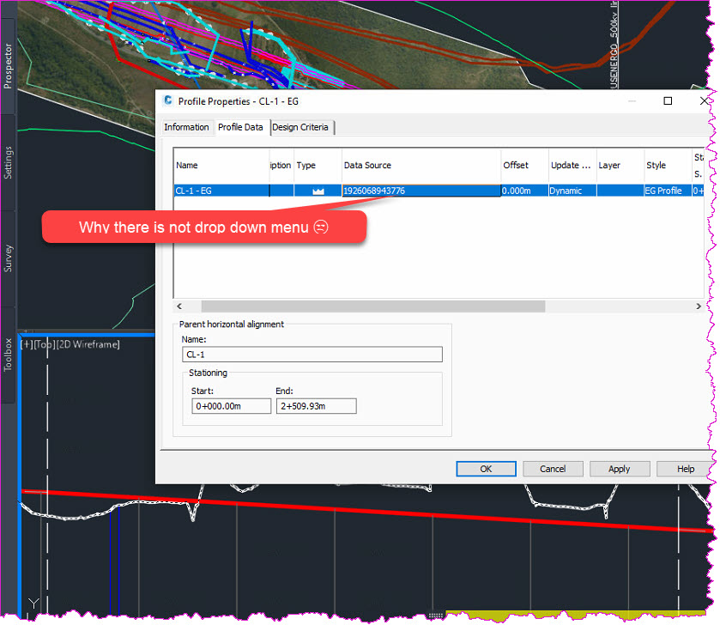Click the Style column header
Image resolution: width=720 pixels, height=625 pixels.
(668, 166)
